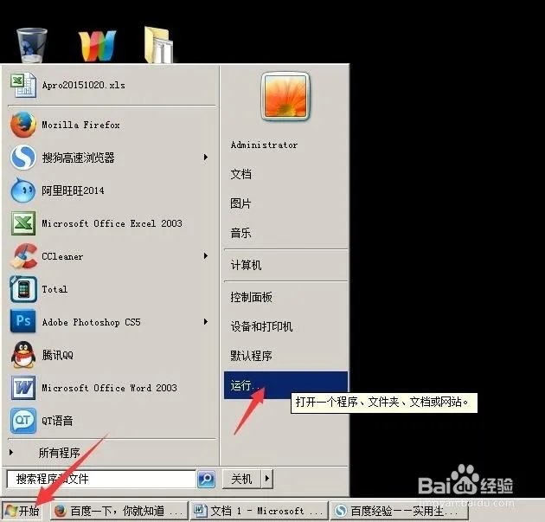Image resolution: width=545 pixels, height=522 pixels.
Task: Open 设备和打印机
Action: click(x=261, y=326)
